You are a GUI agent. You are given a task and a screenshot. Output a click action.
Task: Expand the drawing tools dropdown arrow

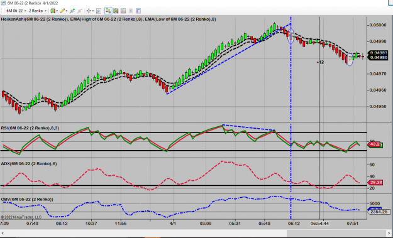[67, 11]
